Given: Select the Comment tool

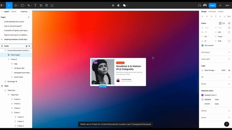Looking at the screenshot, I should [52, 5].
